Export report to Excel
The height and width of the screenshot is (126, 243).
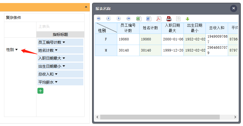[x=138, y=19]
